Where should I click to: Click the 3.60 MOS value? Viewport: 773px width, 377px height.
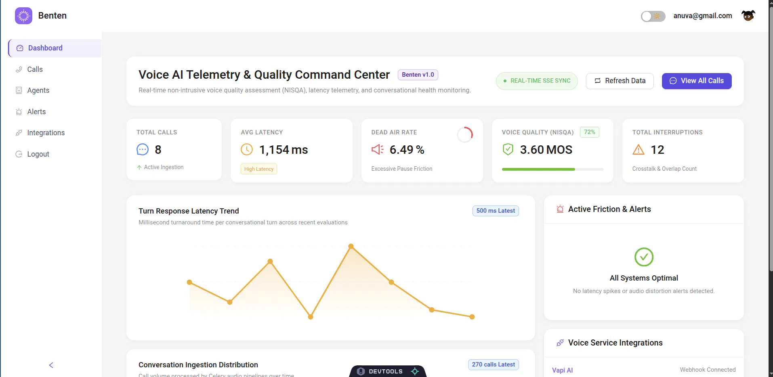point(546,150)
